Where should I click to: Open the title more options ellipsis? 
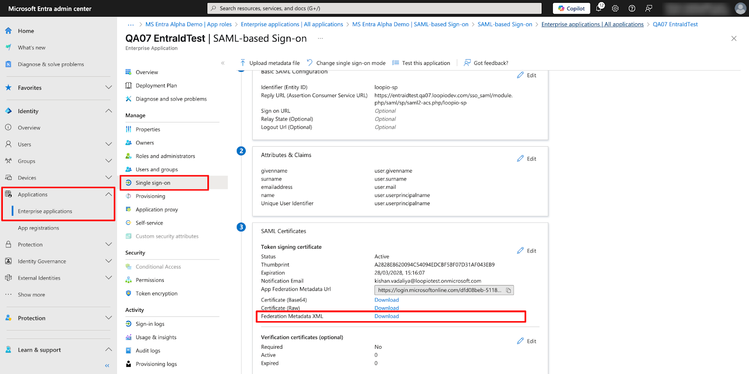320,38
